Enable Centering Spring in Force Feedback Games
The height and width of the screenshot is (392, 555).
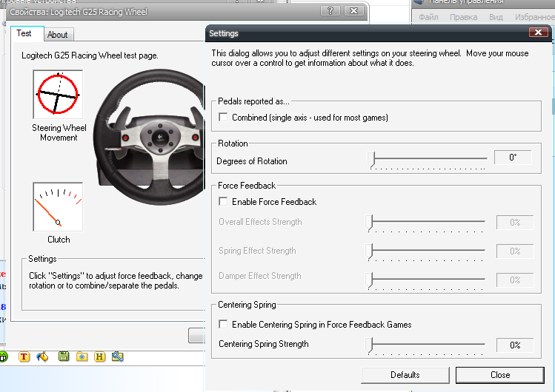tap(223, 324)
